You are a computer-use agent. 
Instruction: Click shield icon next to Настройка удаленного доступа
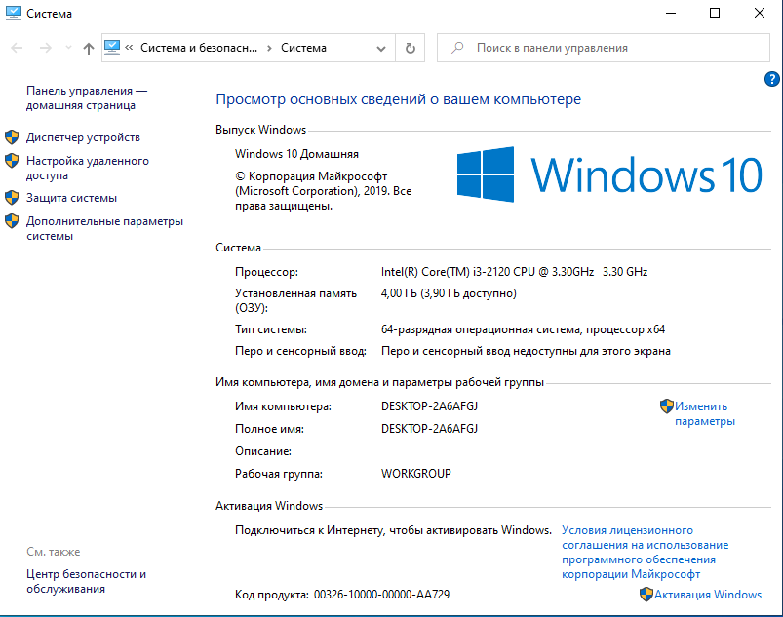pyautogui.click(x=12, y=161)
